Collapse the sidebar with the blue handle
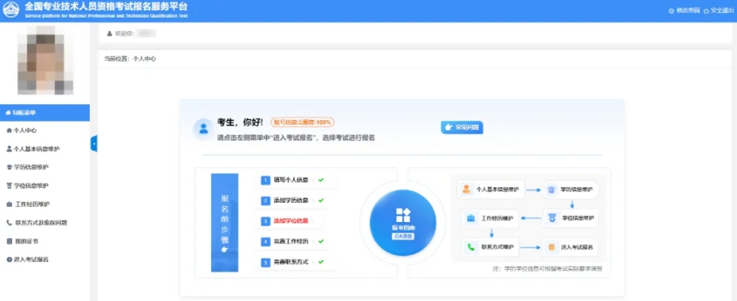Image resolution: width=737 pixels, height=301 pixels. tap(94, 143)
